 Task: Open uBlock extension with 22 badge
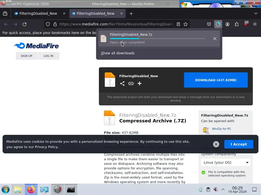coord(246,24)
